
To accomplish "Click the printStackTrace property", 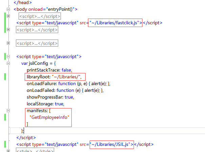I will click(x=43, y=70).
